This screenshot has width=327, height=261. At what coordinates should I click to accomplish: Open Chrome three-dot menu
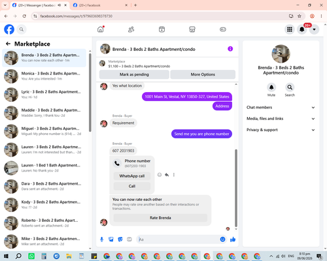tap(321, 16)
